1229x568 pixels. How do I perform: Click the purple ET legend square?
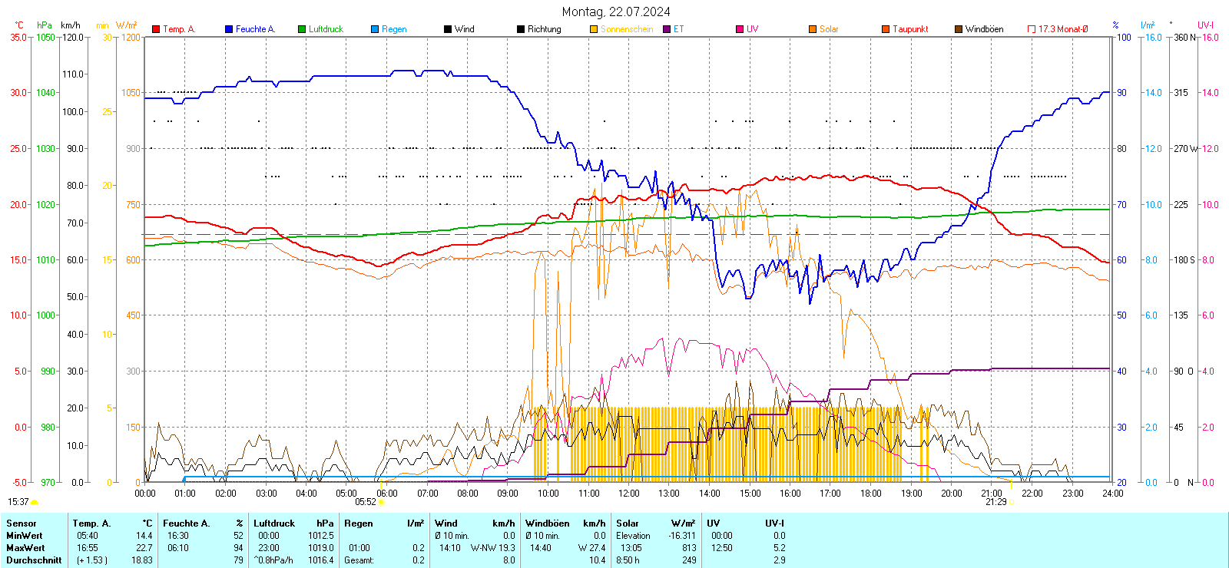point(667,29)
